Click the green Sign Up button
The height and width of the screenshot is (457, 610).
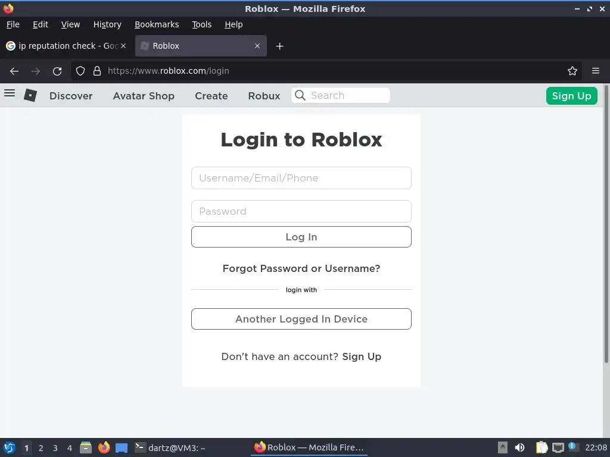coord(571,96)
